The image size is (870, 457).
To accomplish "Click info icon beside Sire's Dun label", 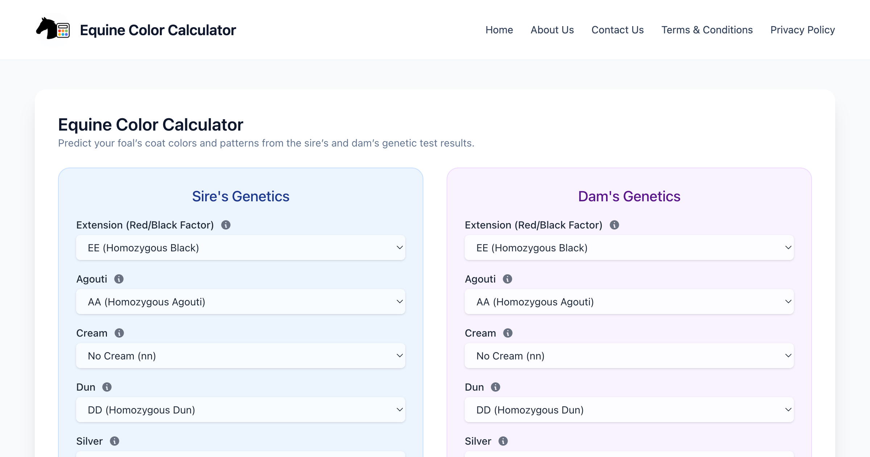I will pyautogui.click(x=107, y=387).
